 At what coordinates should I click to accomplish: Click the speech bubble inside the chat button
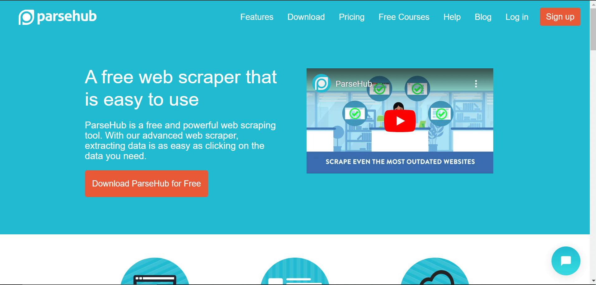point(566,260)
